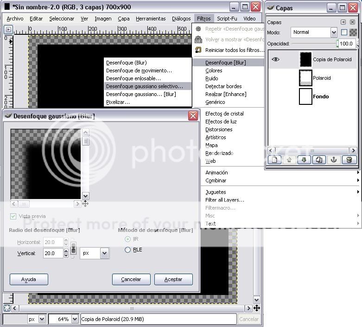
Task: Lower the selected layer with down arrow
Action: [305, 160]
